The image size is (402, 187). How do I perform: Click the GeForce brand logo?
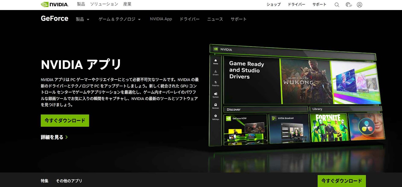[55, 19]
